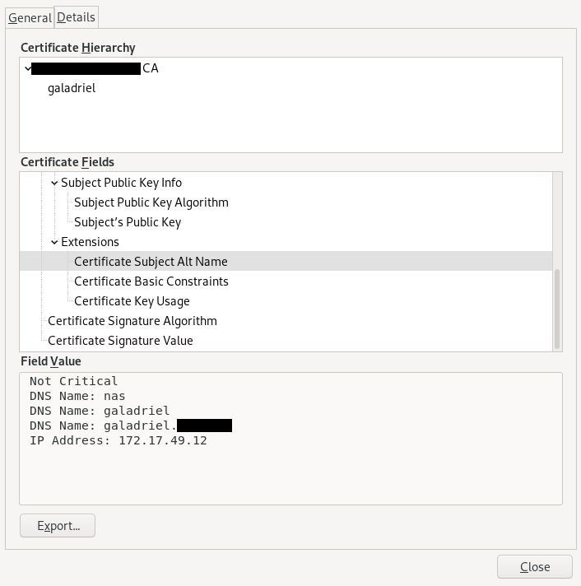Click Certificate Subject Alt Name field
581x586 pixels.
coord(151,262)
